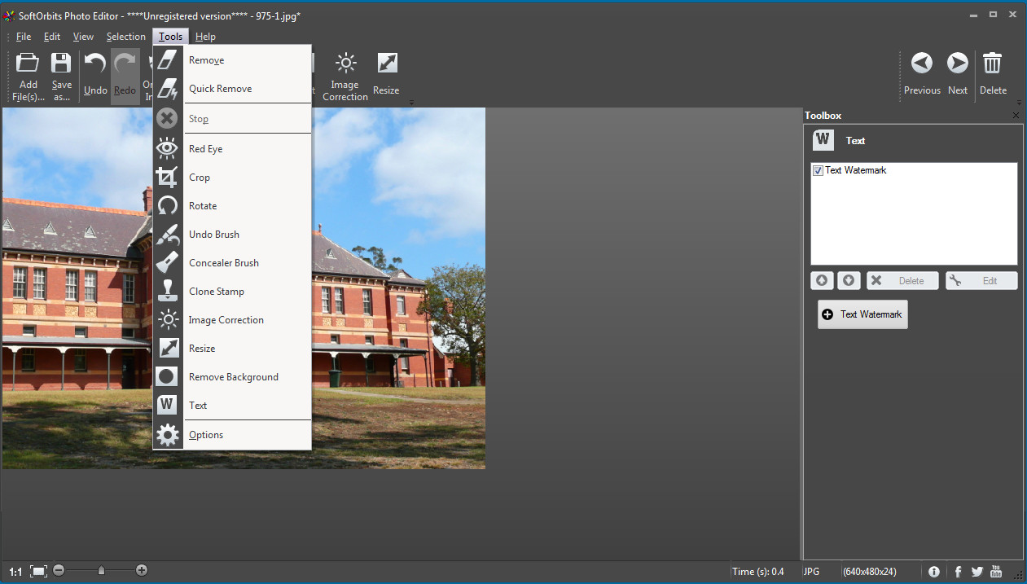Open the Help menu
1027x584 pixels.
point(205,36)
